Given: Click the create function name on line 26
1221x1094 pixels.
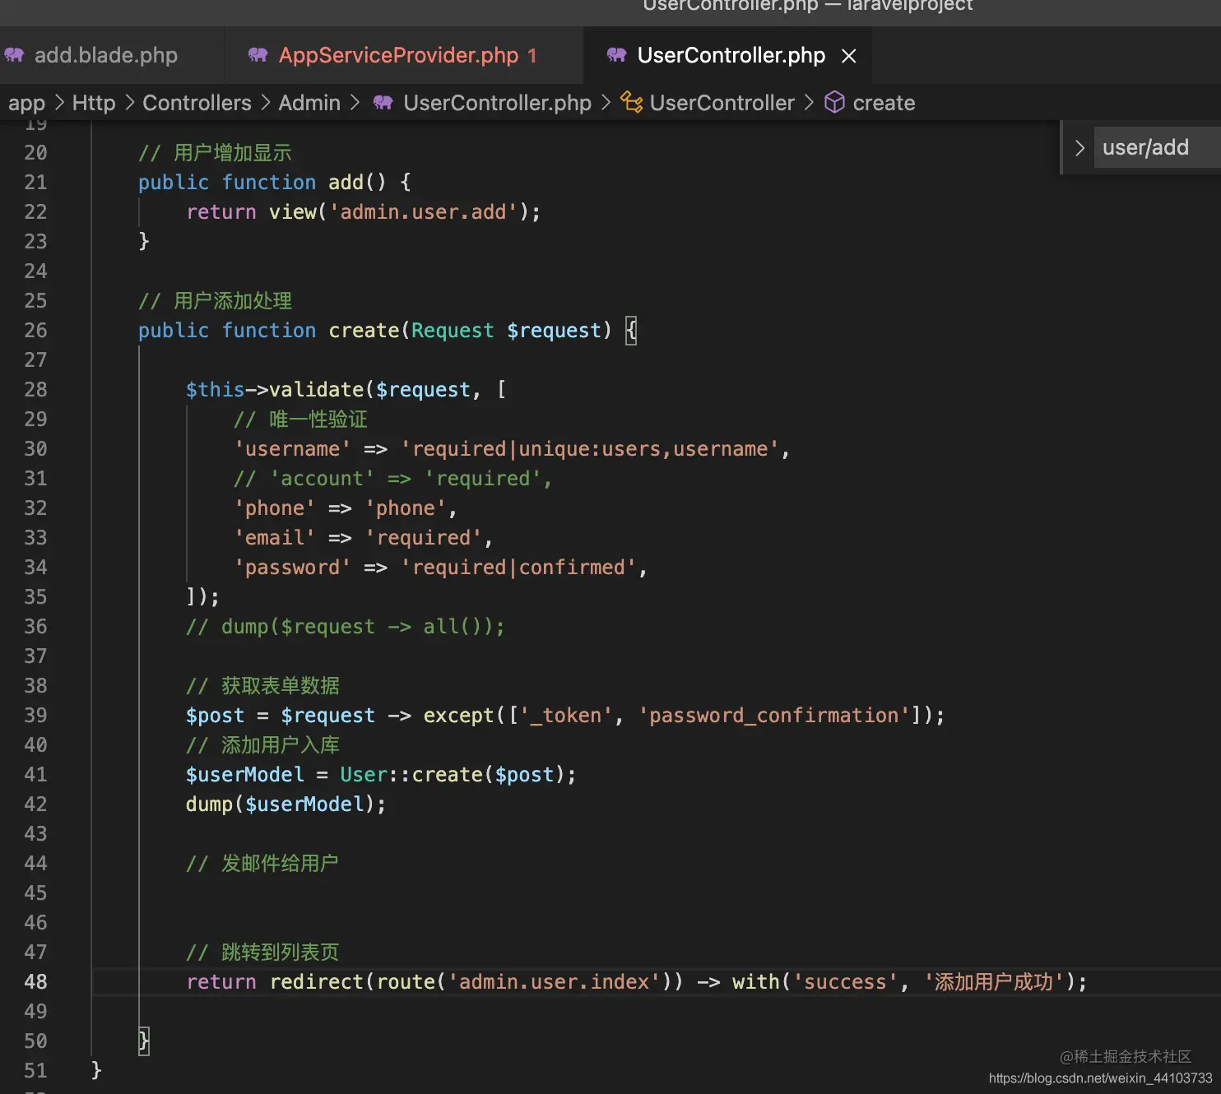Looking at the screenshot, I should [x=364, y=331].
